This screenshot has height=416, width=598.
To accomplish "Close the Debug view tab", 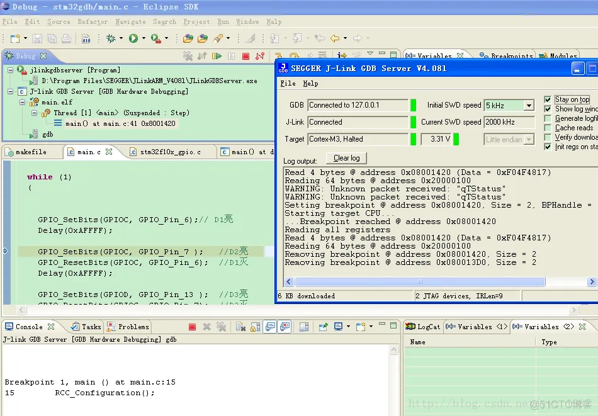I will [43, 56].
